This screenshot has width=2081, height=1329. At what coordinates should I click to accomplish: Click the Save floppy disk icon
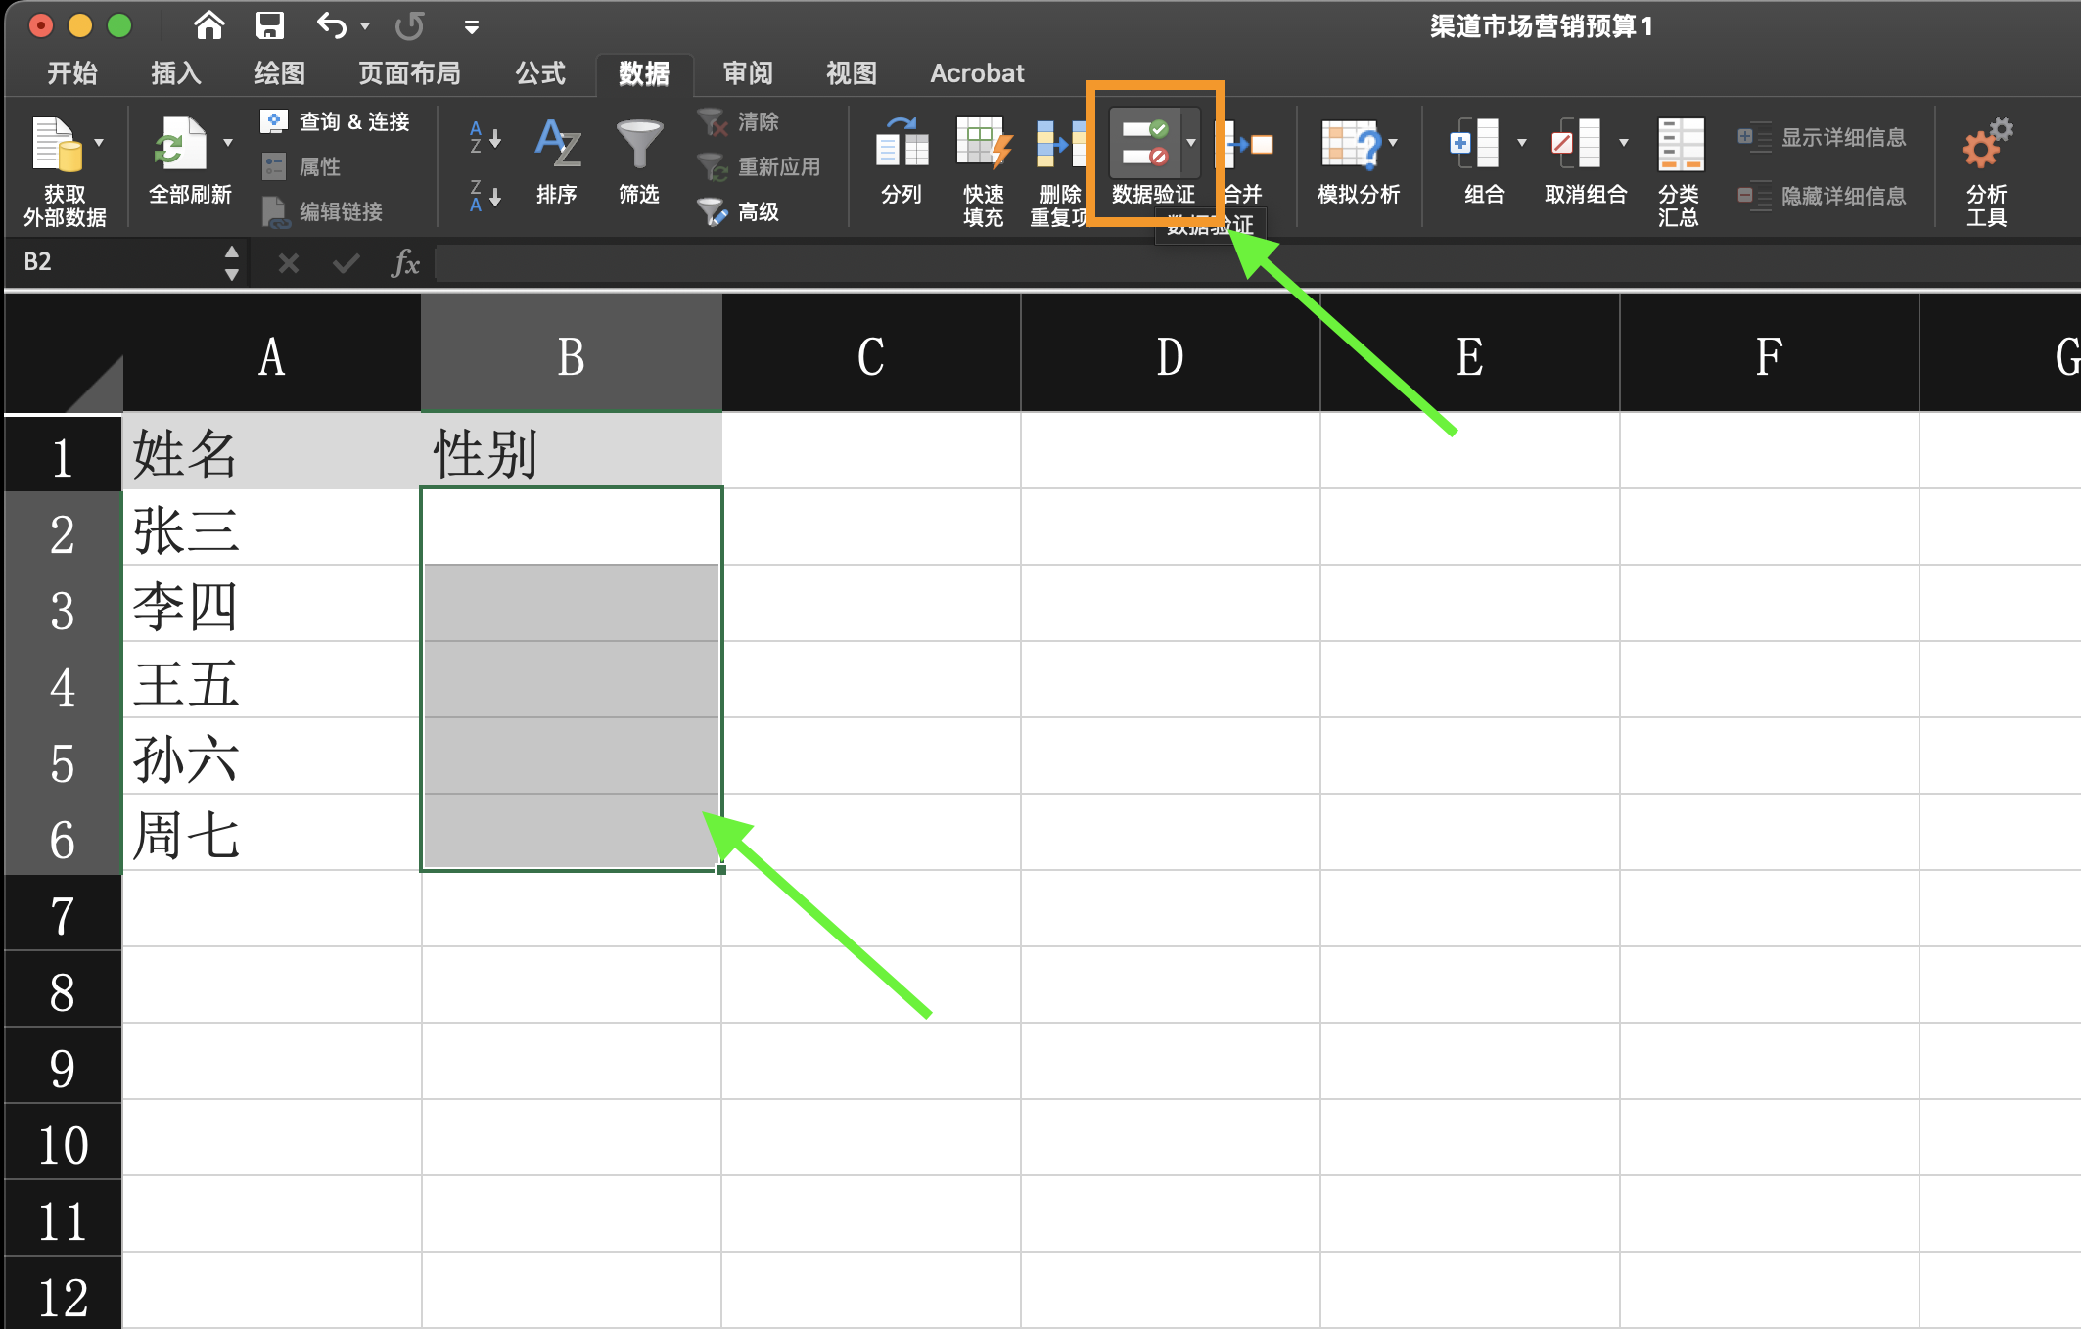[x=269, y=25]
